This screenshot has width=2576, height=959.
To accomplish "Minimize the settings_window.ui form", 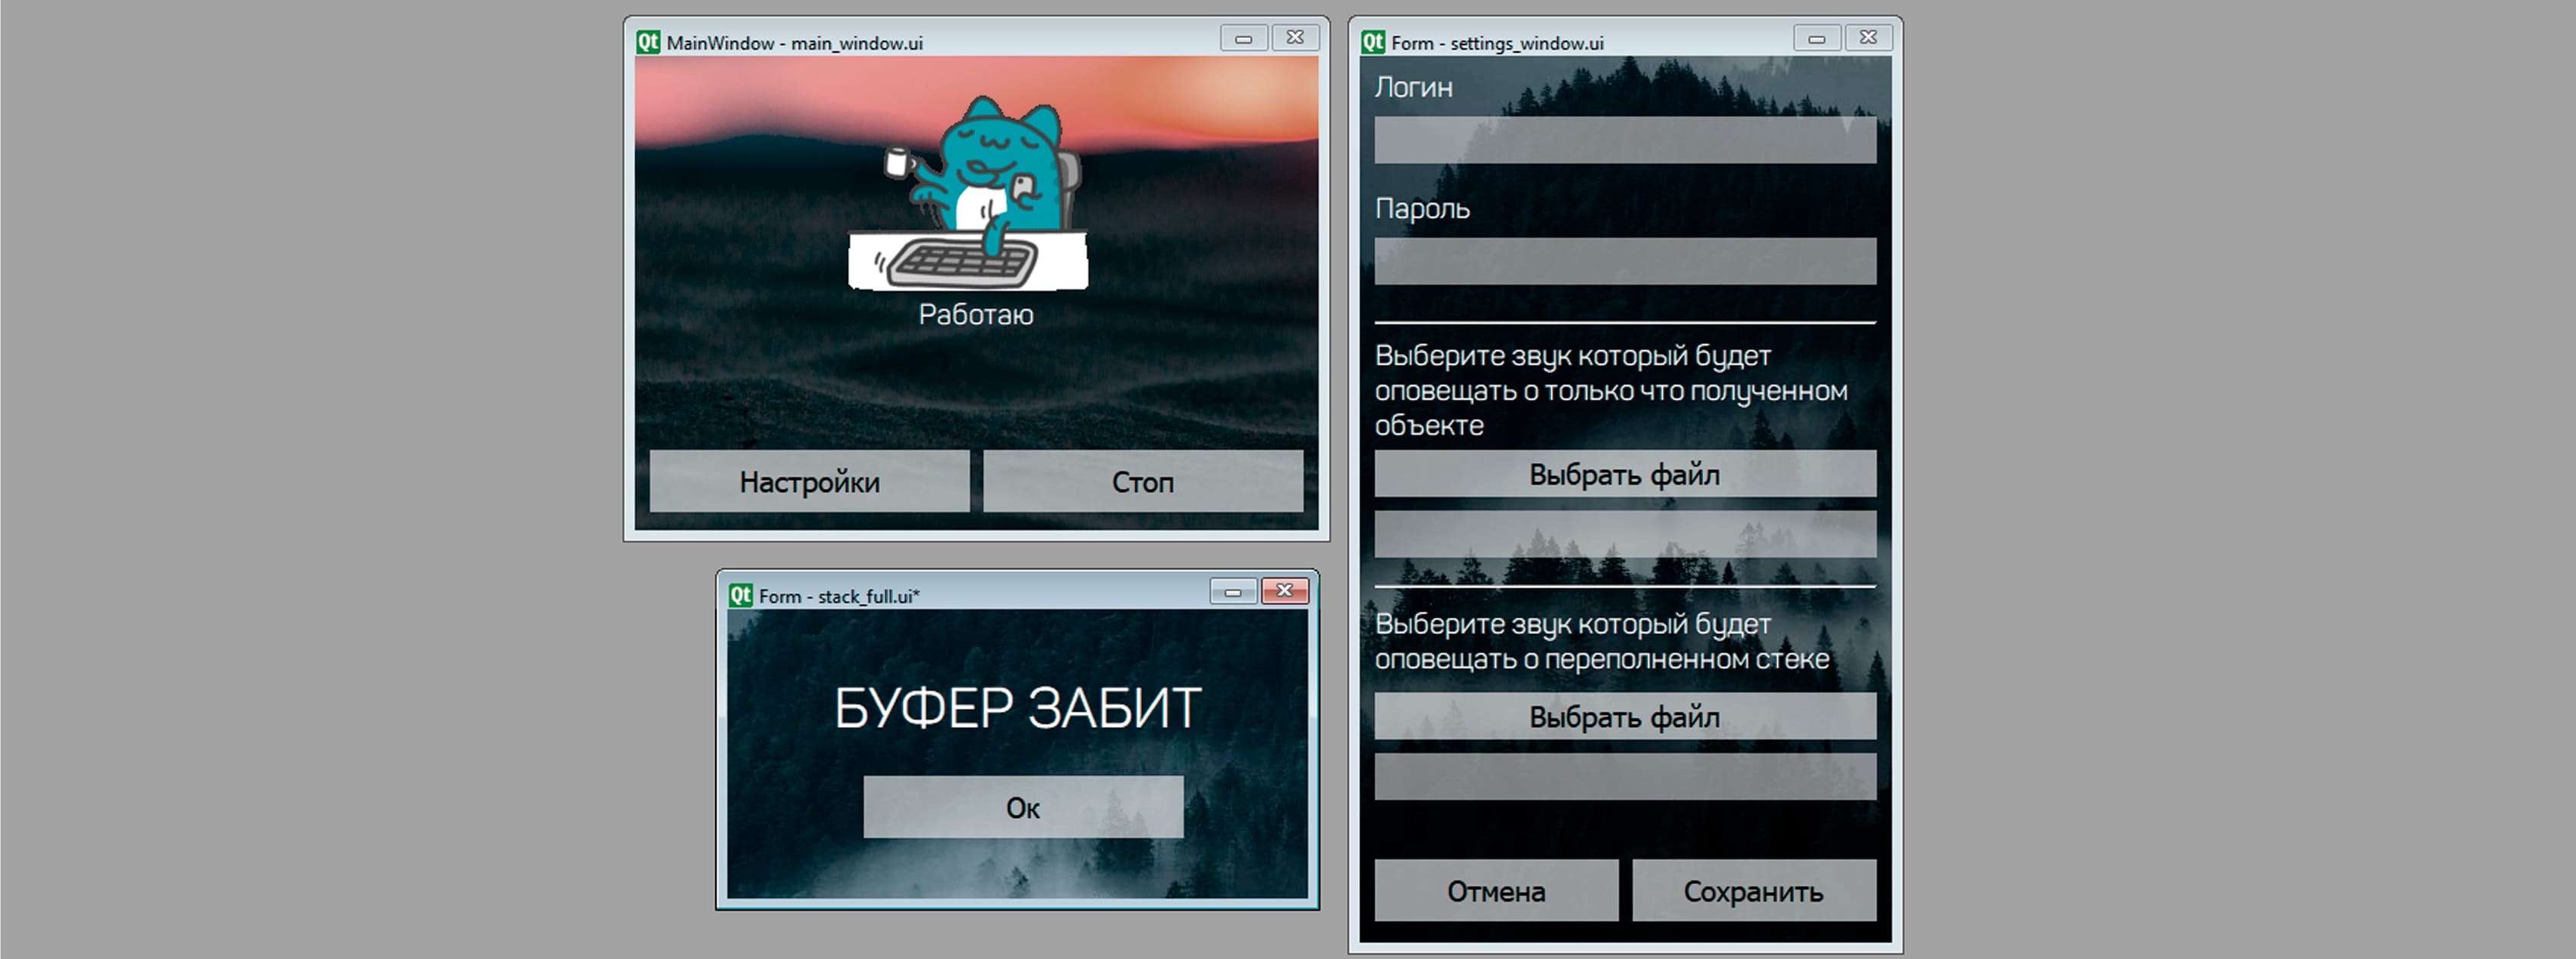I will [x=1817, y=38].
